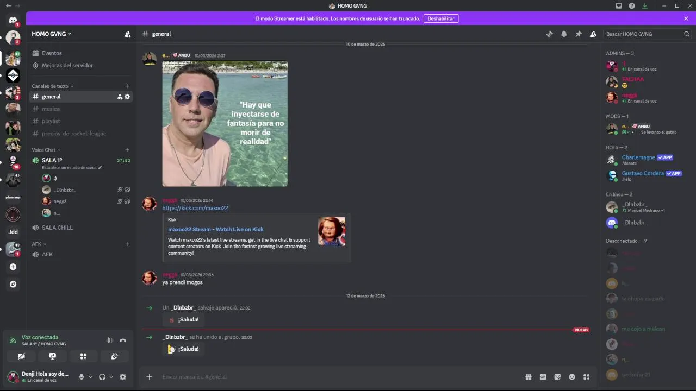
Task: Open the emoji picker
Action: click(x=572, y=377)
